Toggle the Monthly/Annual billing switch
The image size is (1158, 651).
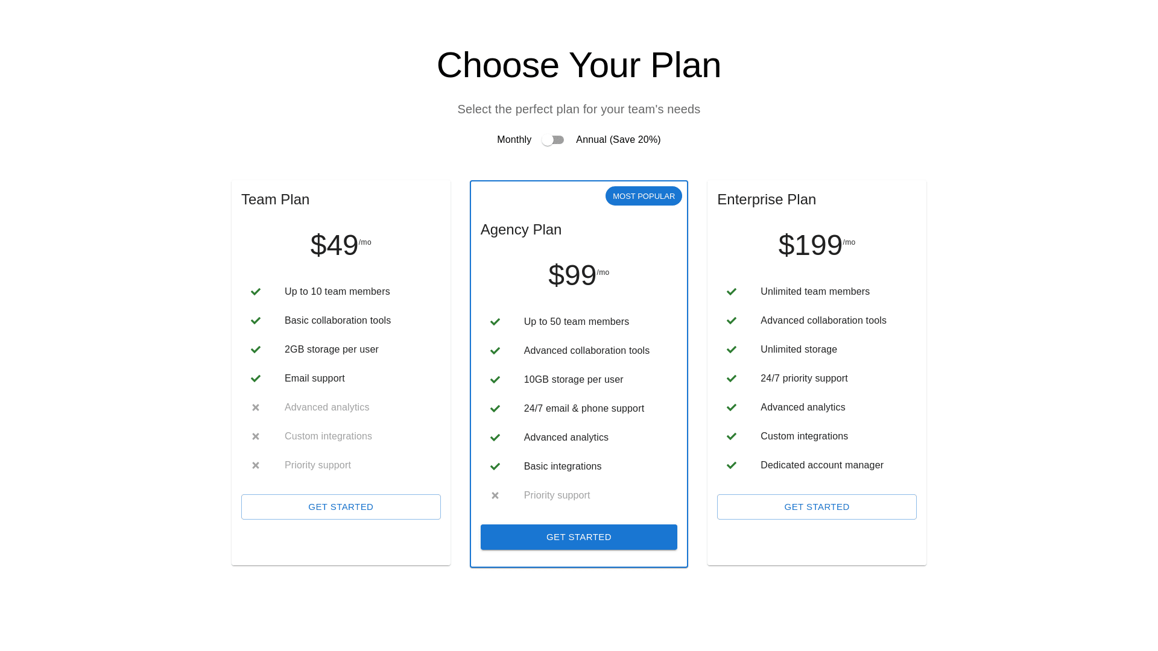(552, 140)
